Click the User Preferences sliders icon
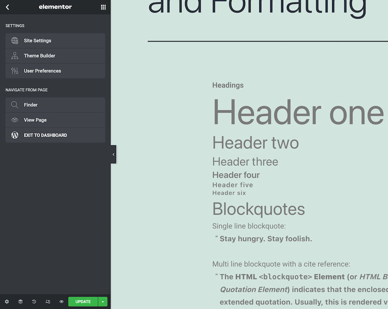 coord(15,71)
